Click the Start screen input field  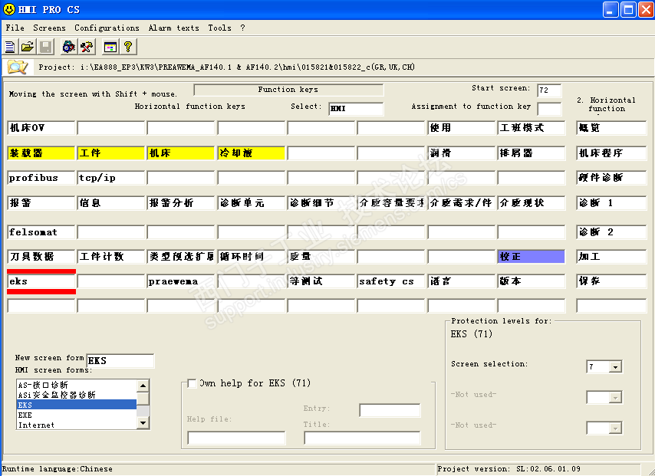tap(549, 90)
